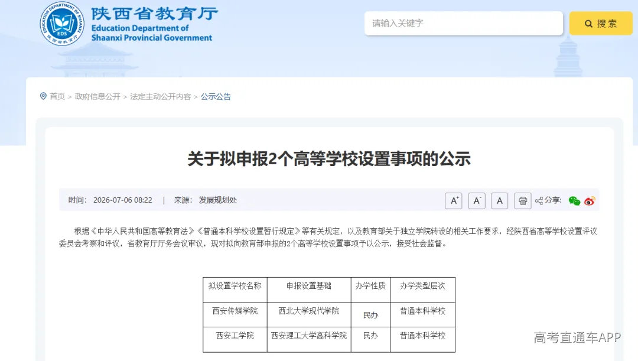Screen dimensions: 638x361
Task: Click 普通本科学校 in 西安工学院 row
Action: [422, 336]
